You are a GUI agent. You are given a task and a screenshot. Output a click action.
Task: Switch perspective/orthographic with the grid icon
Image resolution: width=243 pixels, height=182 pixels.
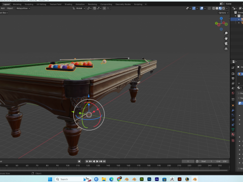pos(226,49)
